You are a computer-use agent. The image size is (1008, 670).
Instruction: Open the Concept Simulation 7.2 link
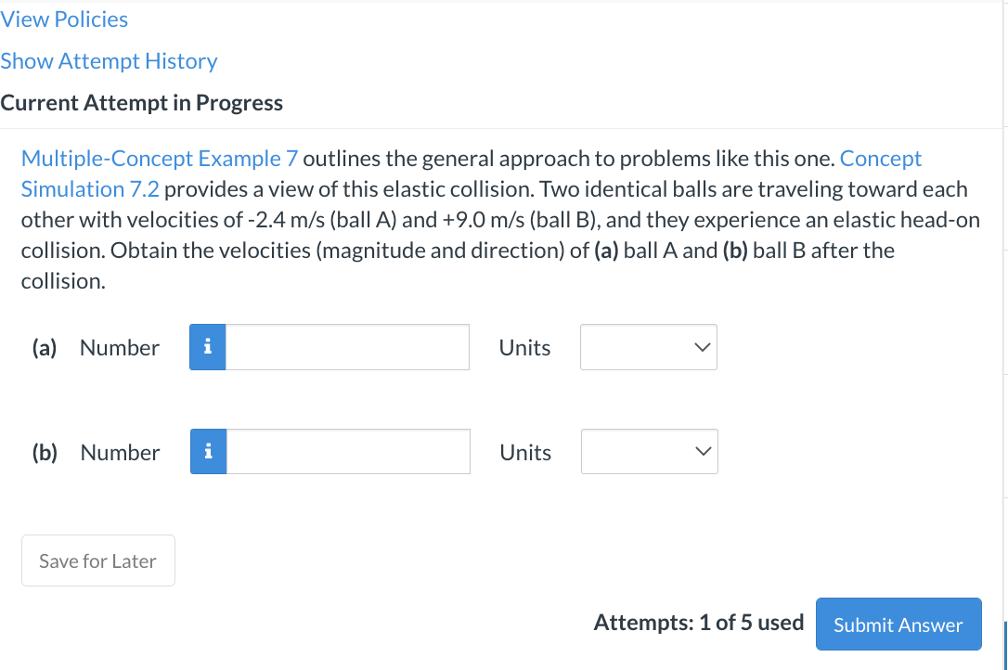(89, 188)
